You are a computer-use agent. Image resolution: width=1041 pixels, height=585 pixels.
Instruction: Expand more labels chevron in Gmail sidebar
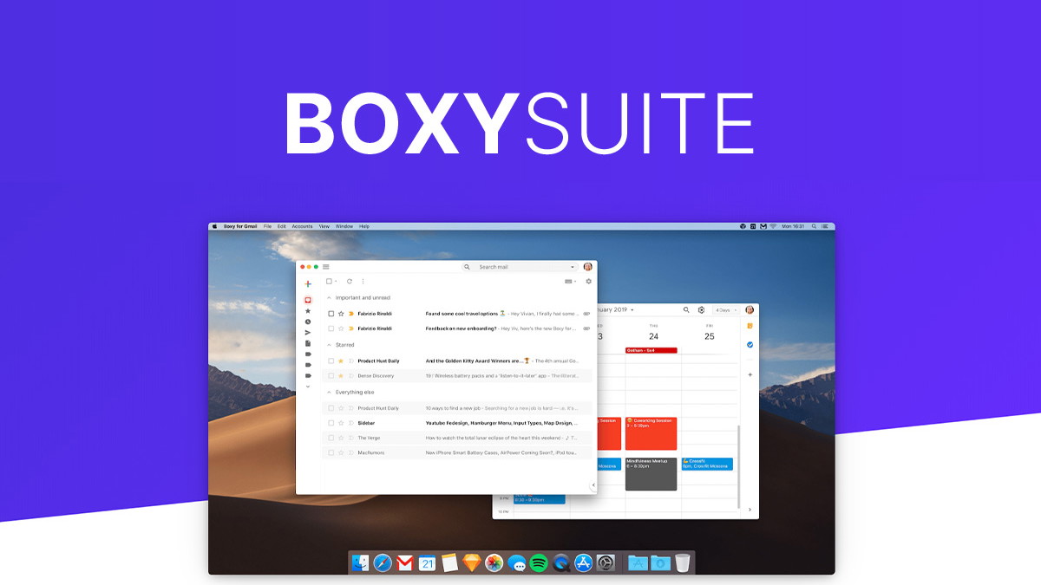coord(308,387)
